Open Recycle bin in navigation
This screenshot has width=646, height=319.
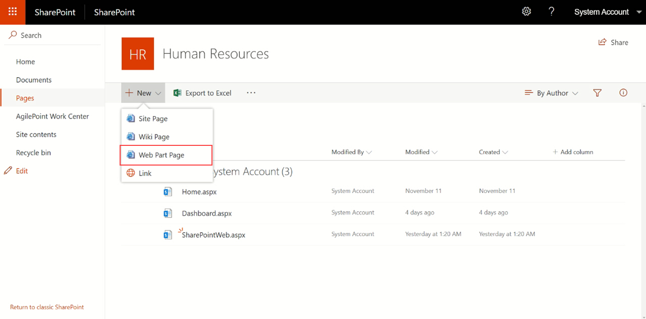pos(33,152)
